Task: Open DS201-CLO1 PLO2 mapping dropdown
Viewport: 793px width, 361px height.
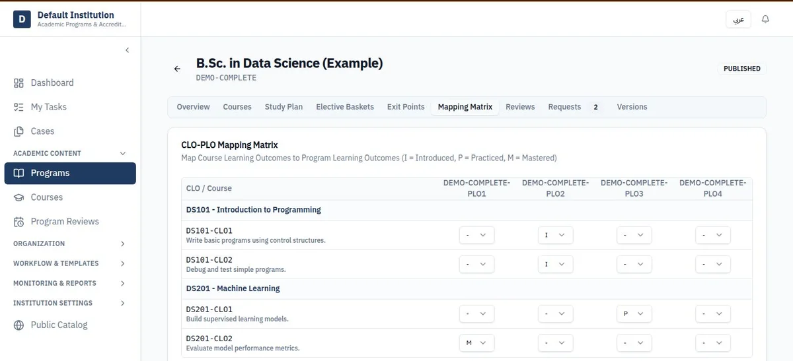Action: coord(555,313)
